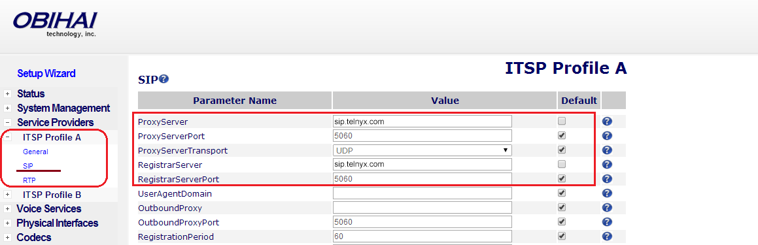Toggle Default checkbox for OutboundProxyPort
Screen dimensions: 758x245
(x=561, y=222)
